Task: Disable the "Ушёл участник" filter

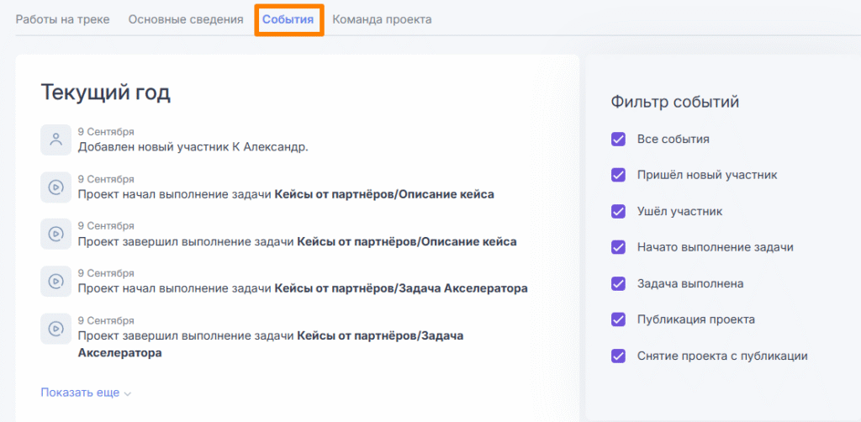Action: click(619, 212)
